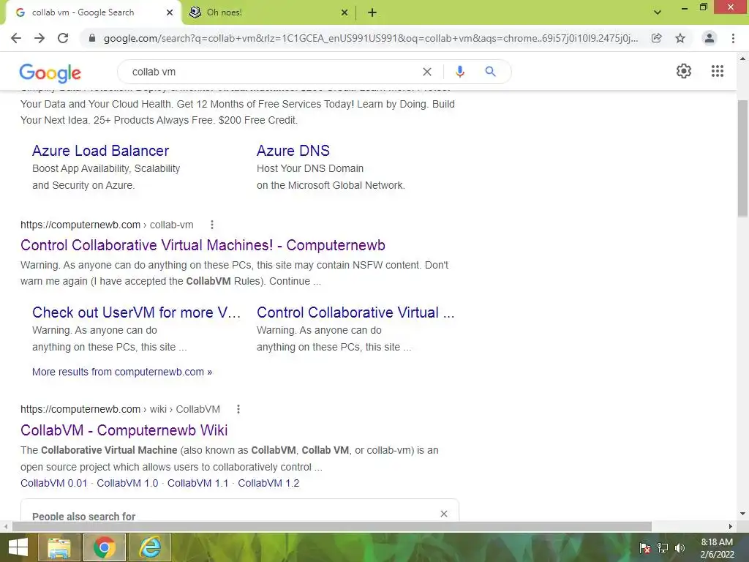Click the Chrome taskbar icon
Screen dimensions: 749x562
104,547
